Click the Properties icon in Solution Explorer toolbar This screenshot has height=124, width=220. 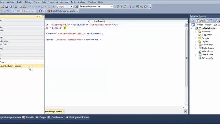(x=192, y=21)
